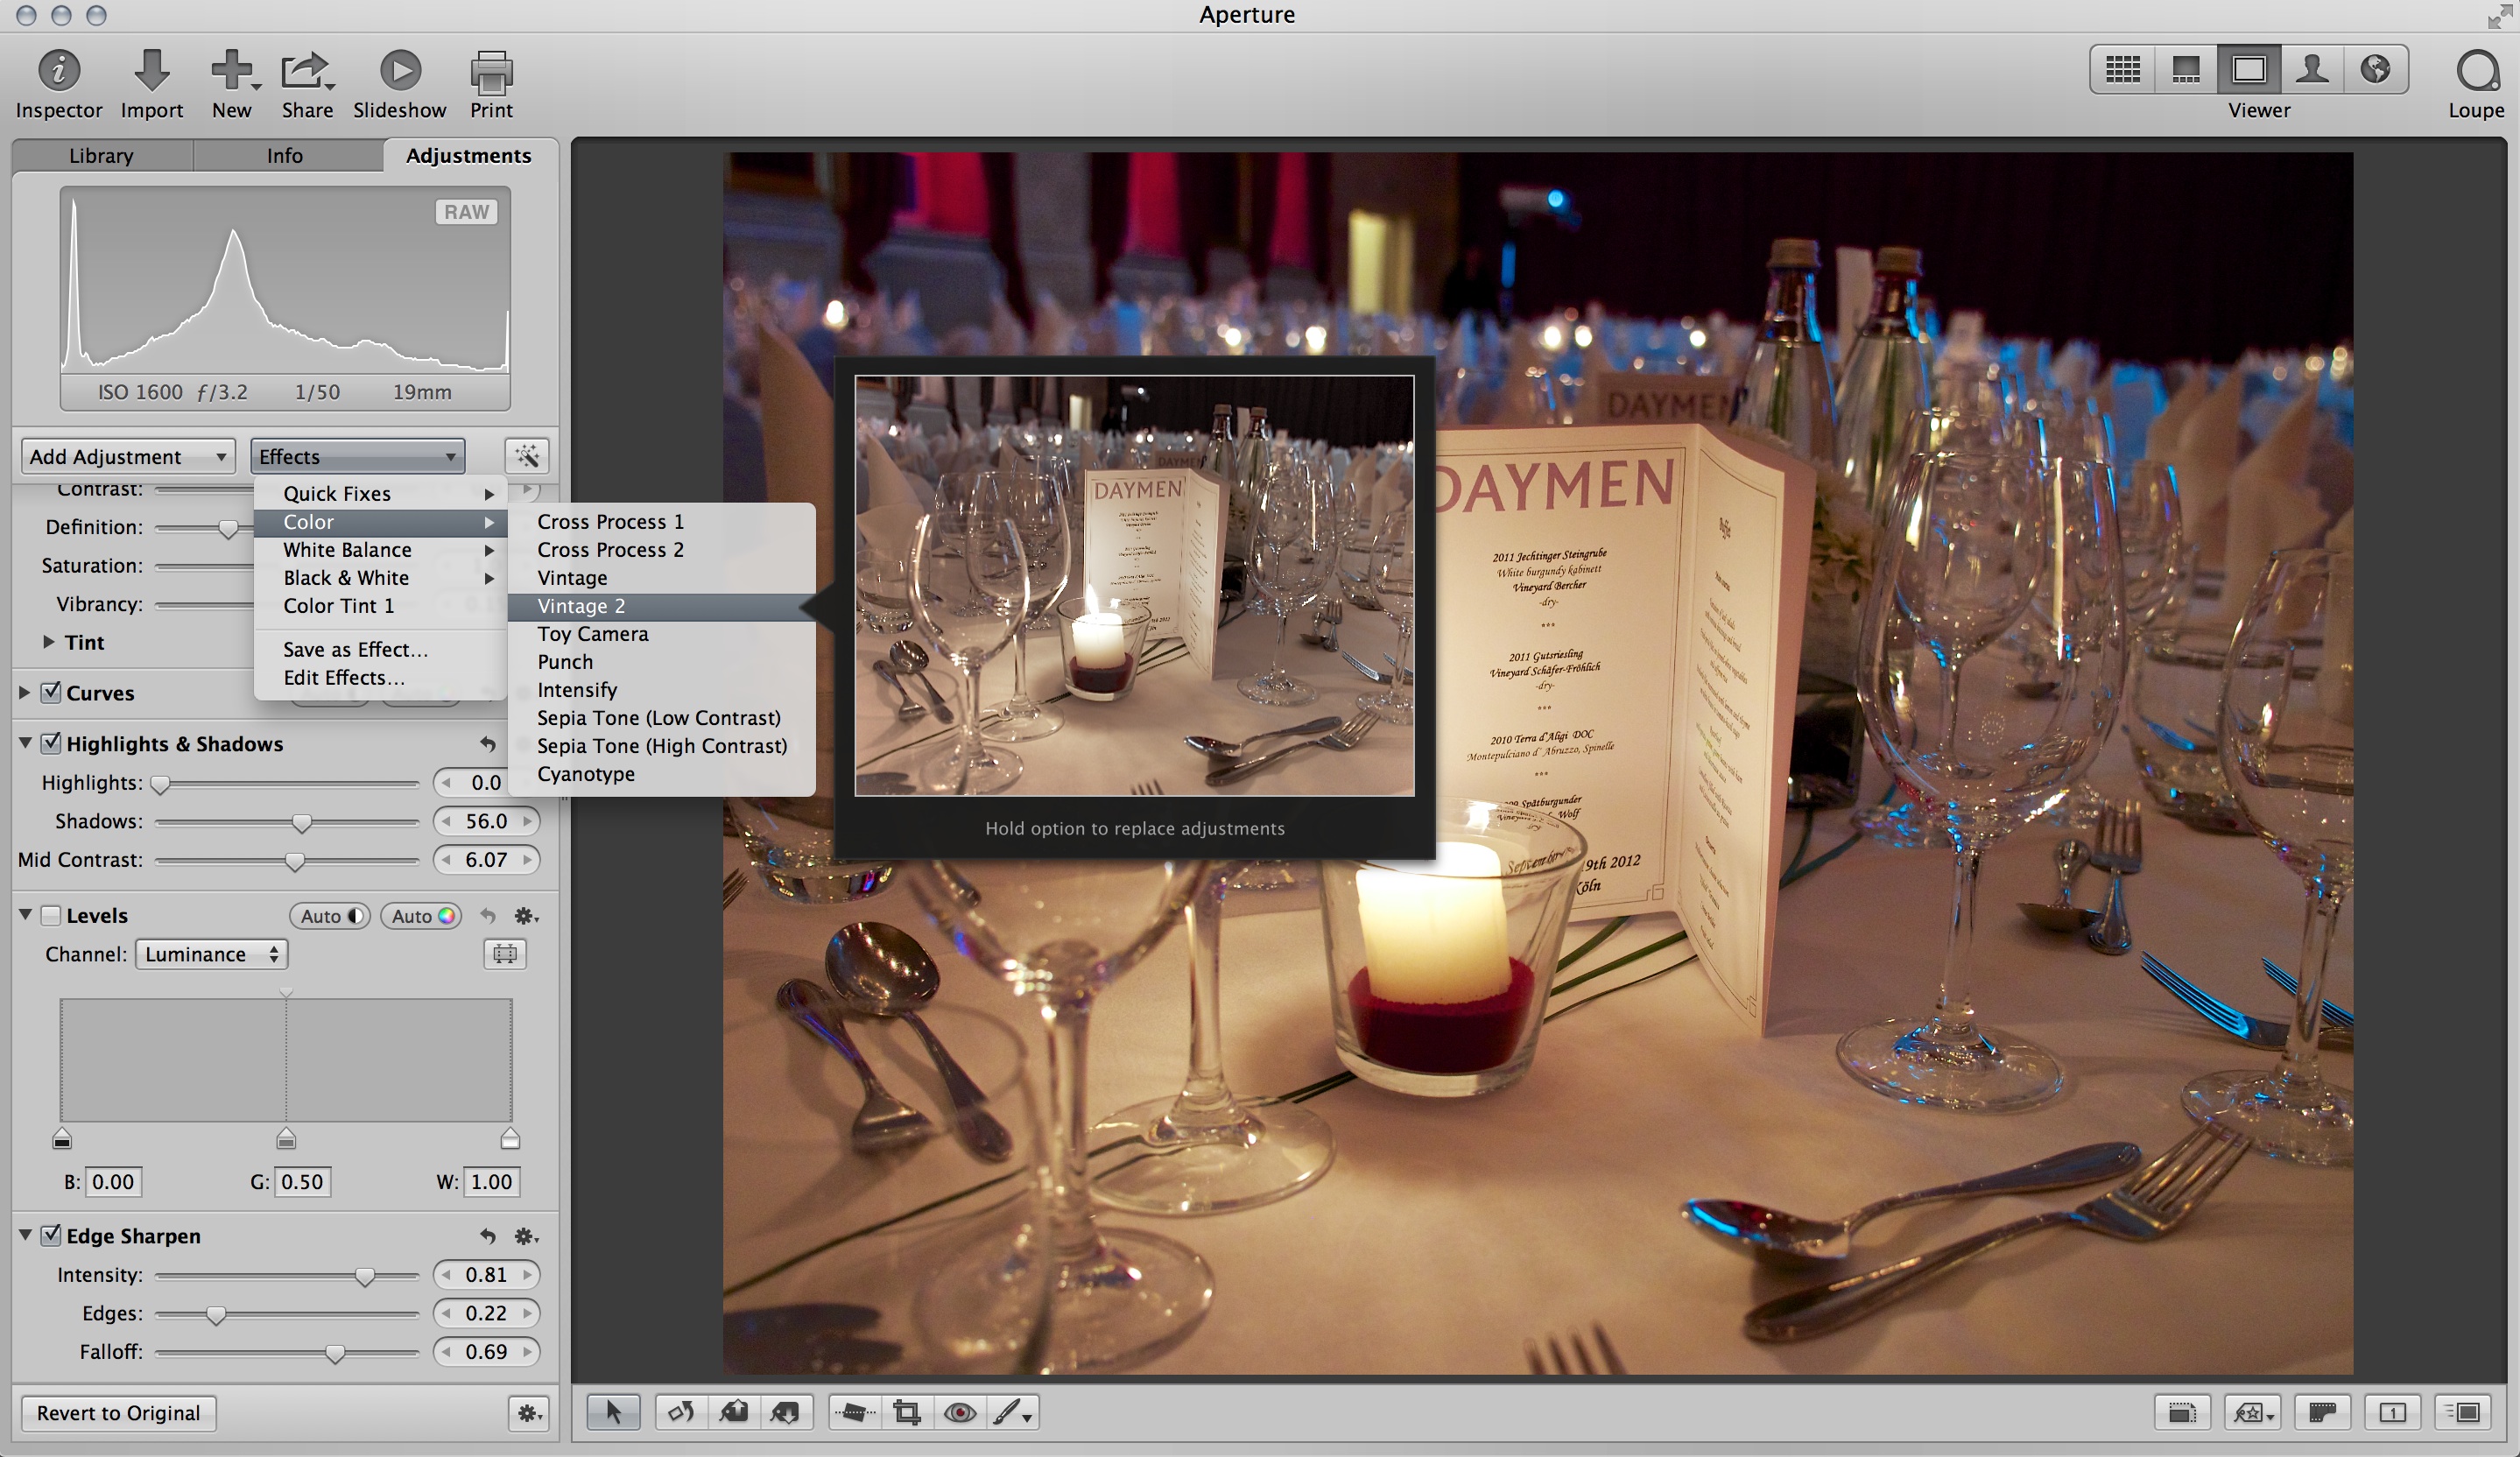Open the Loupe tool
This screenshot has width=2520, height=1457.
coord(2476,72)
